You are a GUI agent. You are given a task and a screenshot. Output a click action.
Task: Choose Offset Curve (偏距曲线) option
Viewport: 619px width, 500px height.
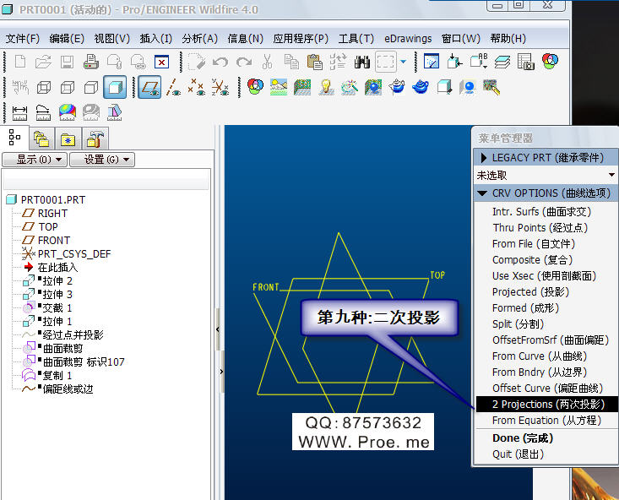click(547, 389)
